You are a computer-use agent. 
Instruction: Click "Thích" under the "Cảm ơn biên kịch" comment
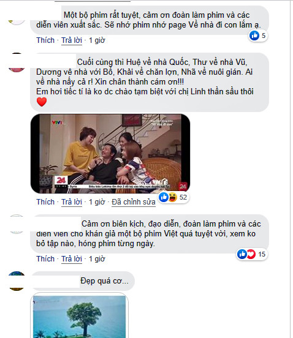(x=45, y=259)
